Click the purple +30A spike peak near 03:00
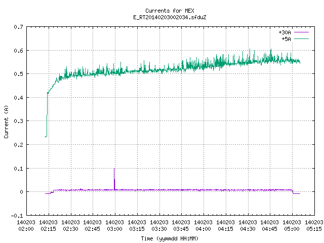 [114, 169]
